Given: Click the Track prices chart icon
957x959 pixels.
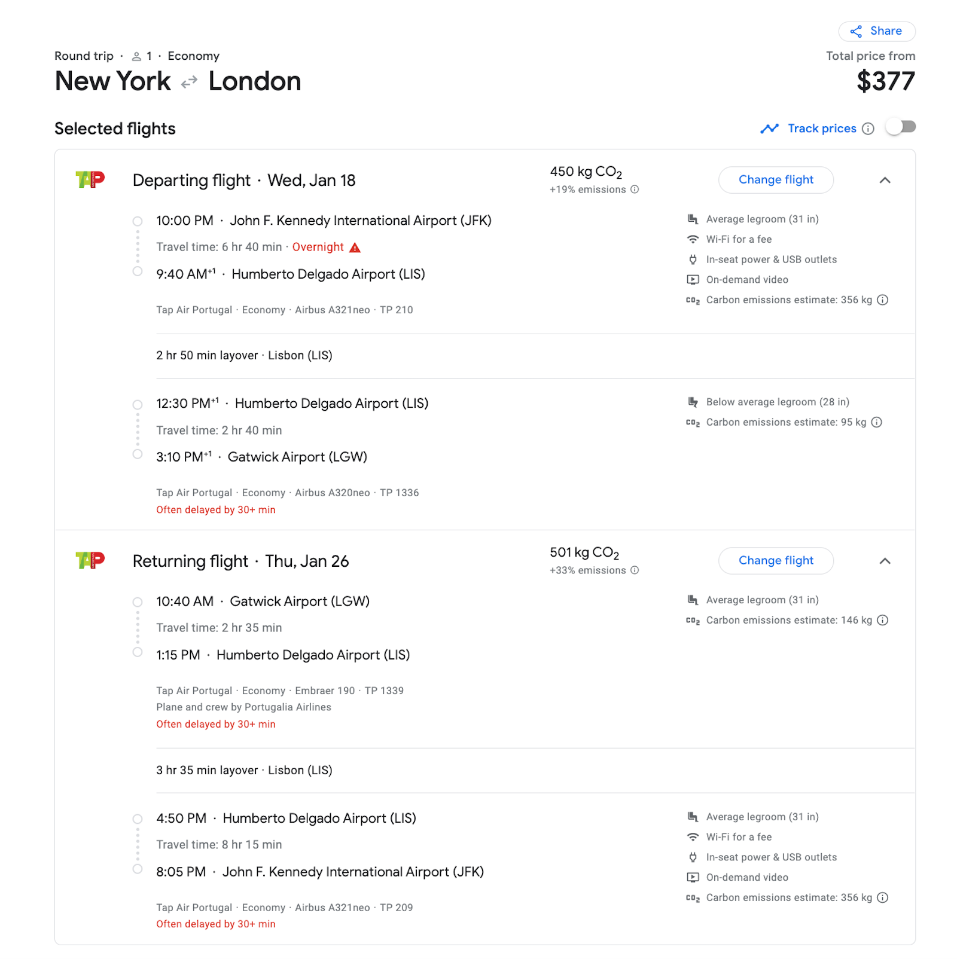Looking at the screenshot, I should 770,128.
